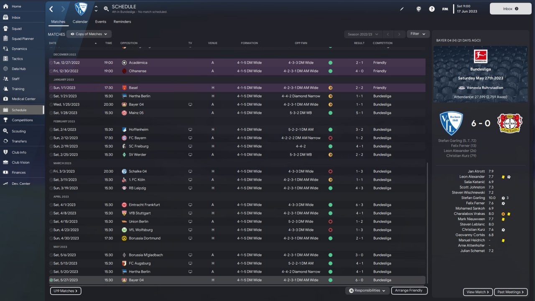
Task: Click the back navigation arrow
Action: pyautogui.click(x=51, y=9)
